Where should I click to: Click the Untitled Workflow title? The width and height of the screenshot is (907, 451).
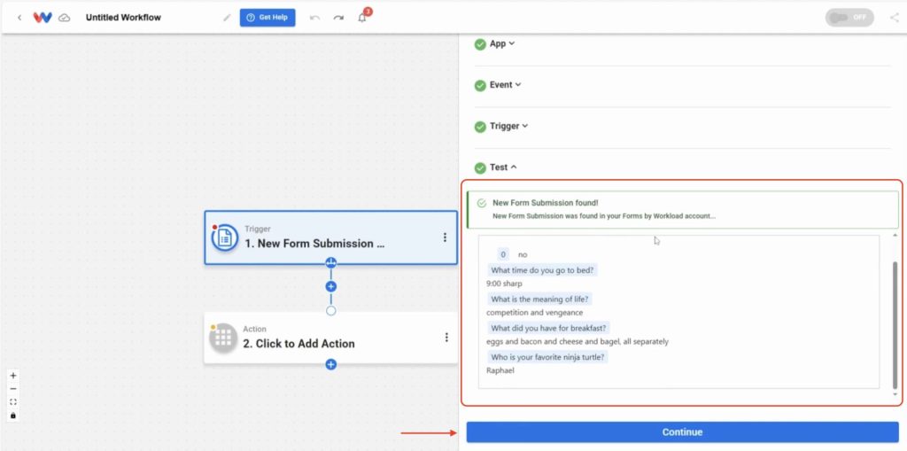coord(123,18)
